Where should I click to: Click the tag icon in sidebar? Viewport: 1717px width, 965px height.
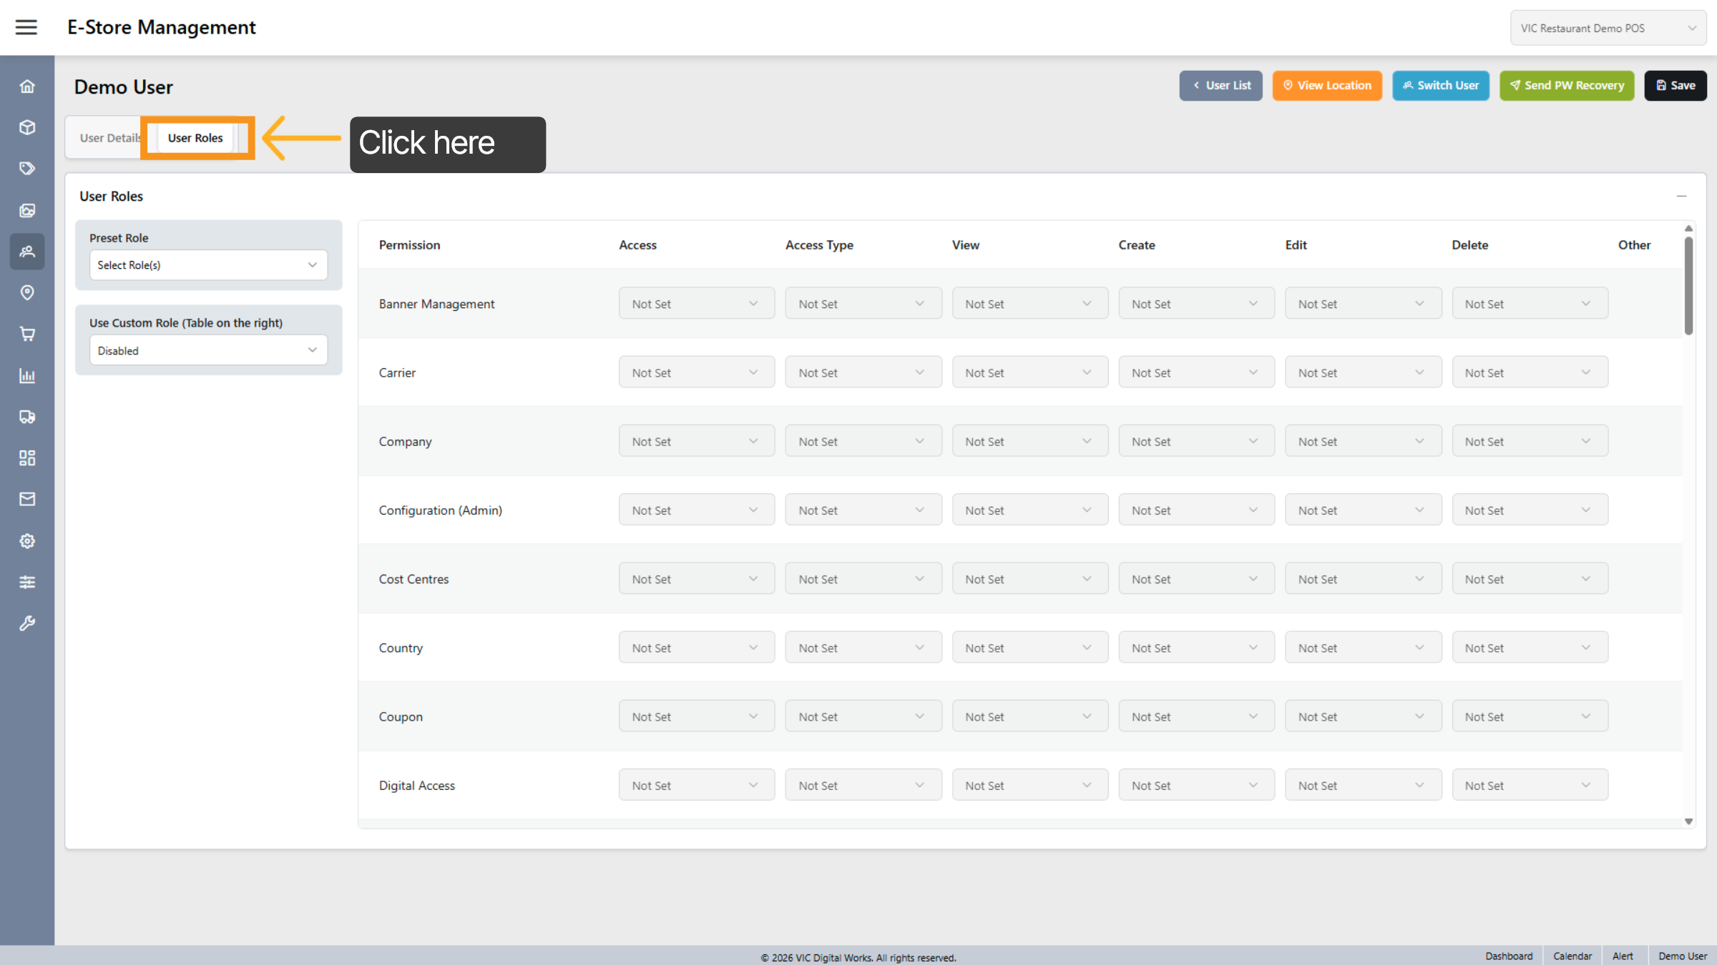point(27,169)
